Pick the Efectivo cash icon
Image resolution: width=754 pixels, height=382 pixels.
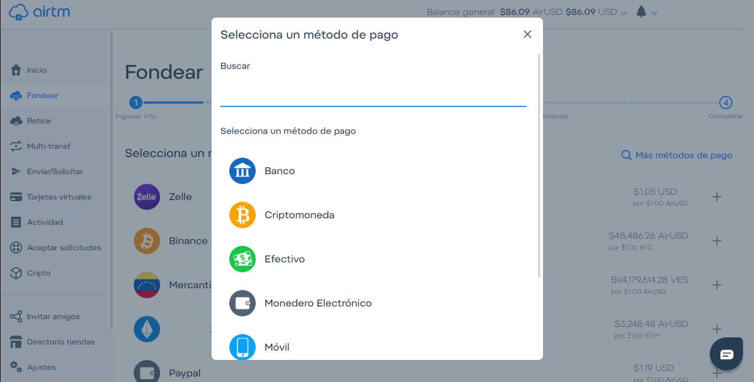pyautogui.click(x=242, y=259)
